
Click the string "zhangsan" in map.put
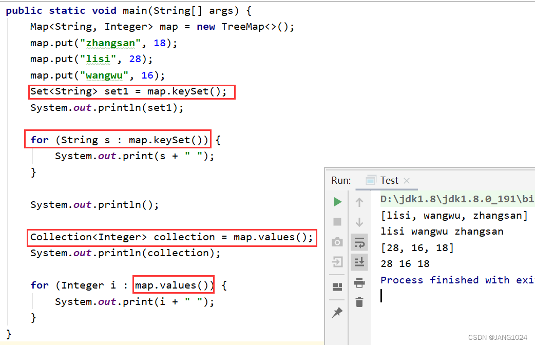pos(110,43)
